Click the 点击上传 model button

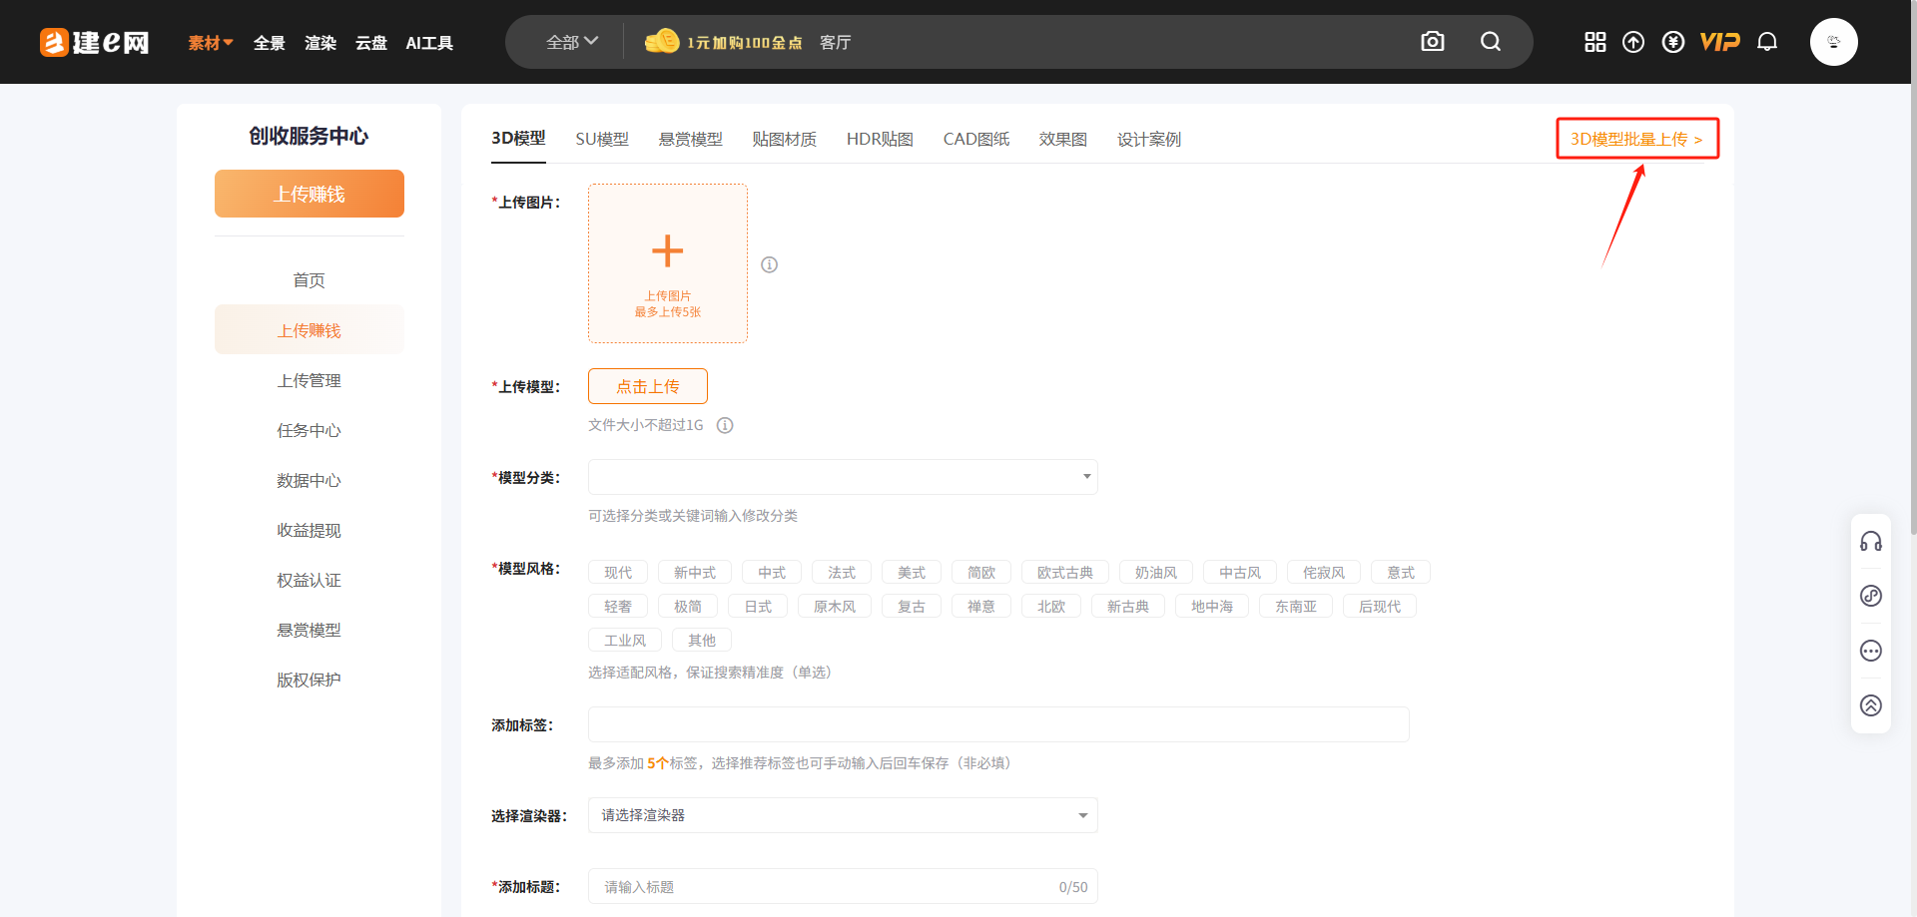point(648,386)
